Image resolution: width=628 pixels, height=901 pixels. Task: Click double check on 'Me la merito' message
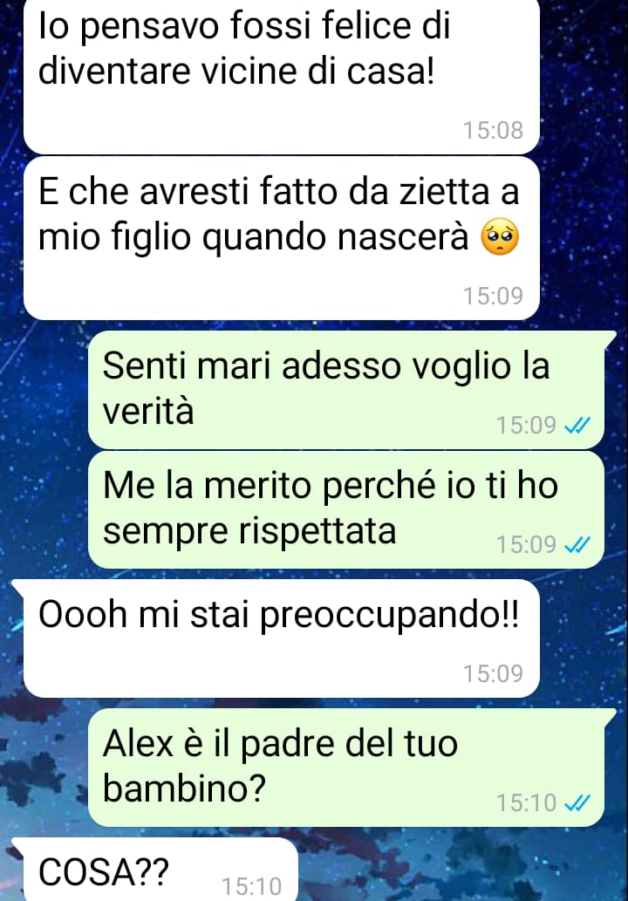pyautogui.click(x=577, y=544)
